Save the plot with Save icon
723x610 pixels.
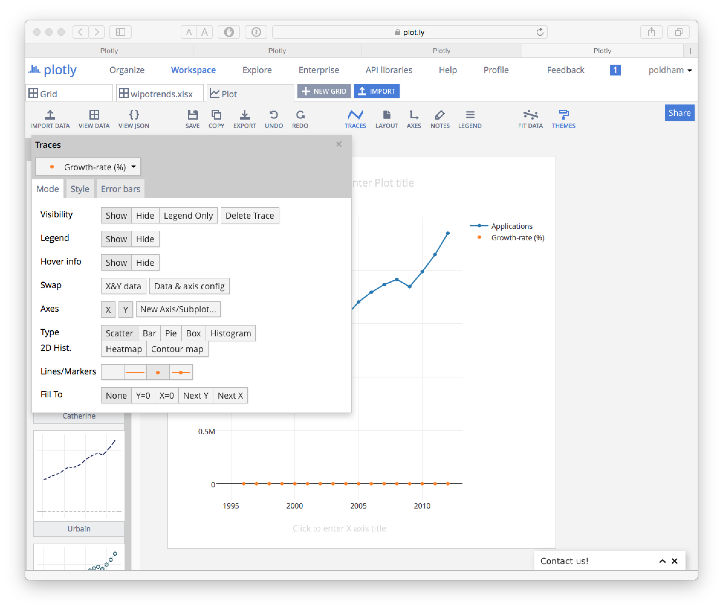click(x=193, y=119)
